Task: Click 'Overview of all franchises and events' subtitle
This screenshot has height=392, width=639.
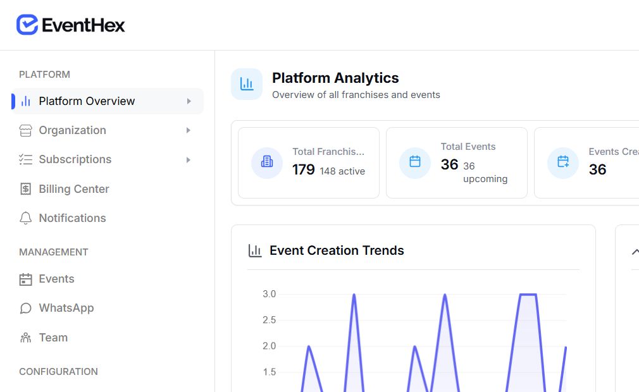Action: [x=356, y=95]
